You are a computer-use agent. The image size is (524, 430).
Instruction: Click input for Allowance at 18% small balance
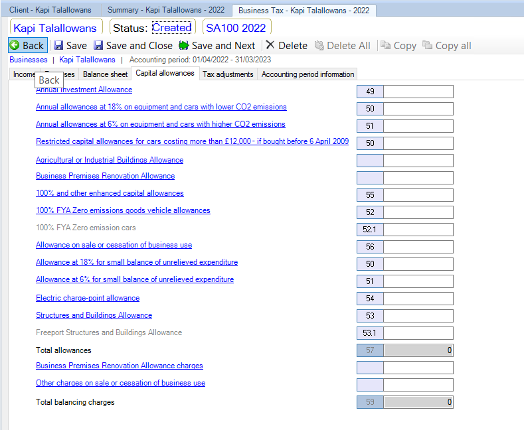coord(418,264)
